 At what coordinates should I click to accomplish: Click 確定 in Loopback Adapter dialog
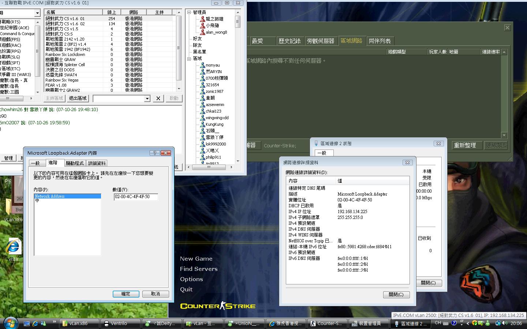126,294
